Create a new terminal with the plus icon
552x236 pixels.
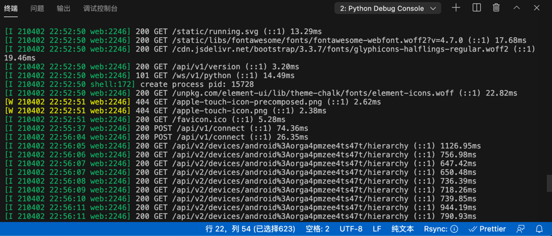tap(456, 8)
